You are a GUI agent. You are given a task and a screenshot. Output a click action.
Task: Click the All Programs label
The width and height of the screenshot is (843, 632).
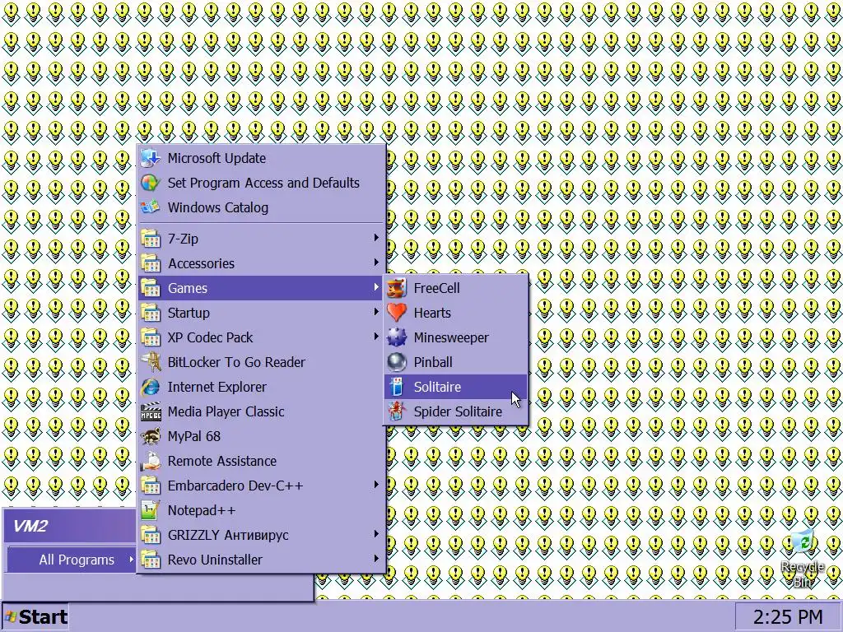[77, 560]
